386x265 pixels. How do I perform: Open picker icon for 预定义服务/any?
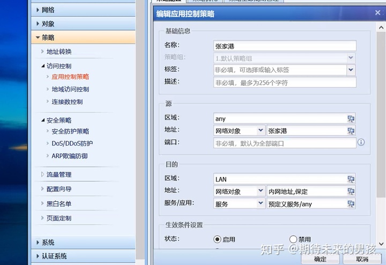pyautogui.click(x=351, y=203)
